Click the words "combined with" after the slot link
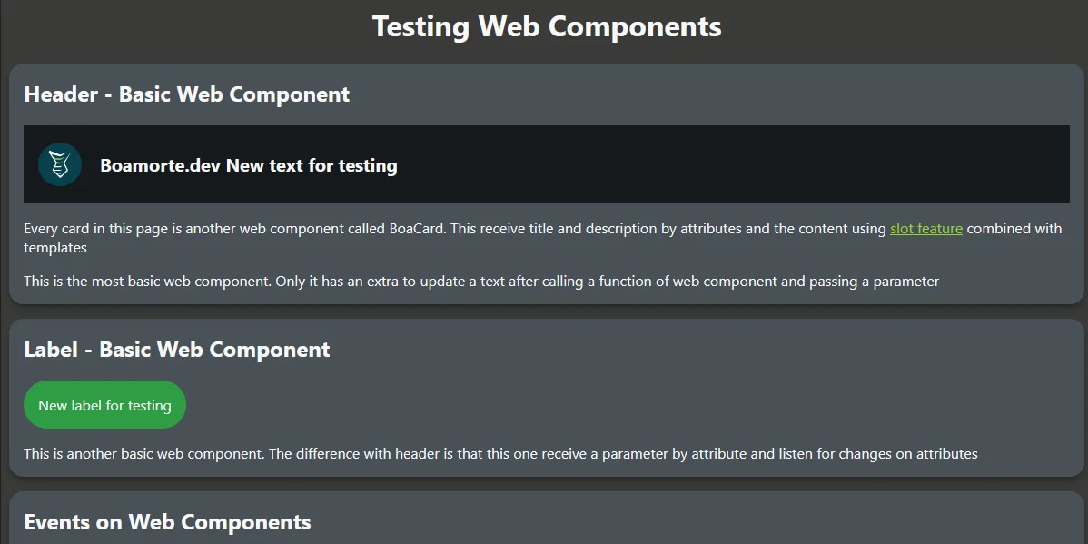 1014,229
